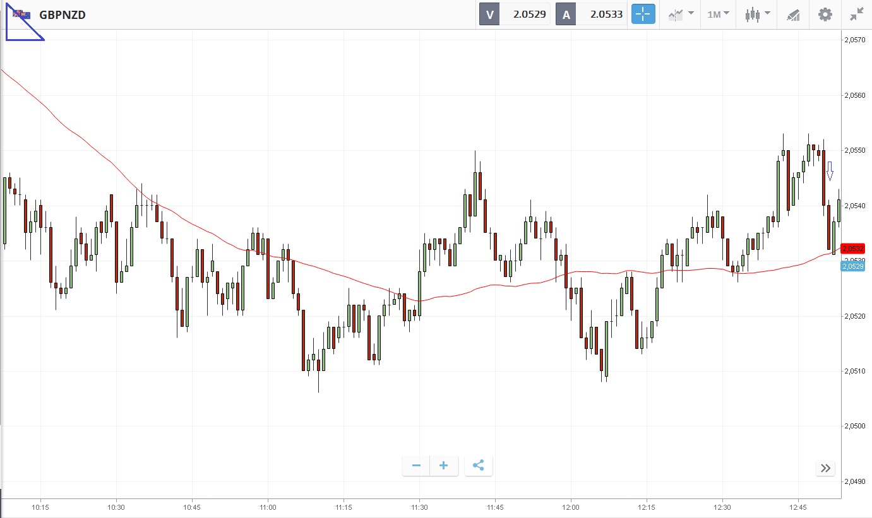
Task: Open the compare chart dropdown
Action: tap(681, 15)
